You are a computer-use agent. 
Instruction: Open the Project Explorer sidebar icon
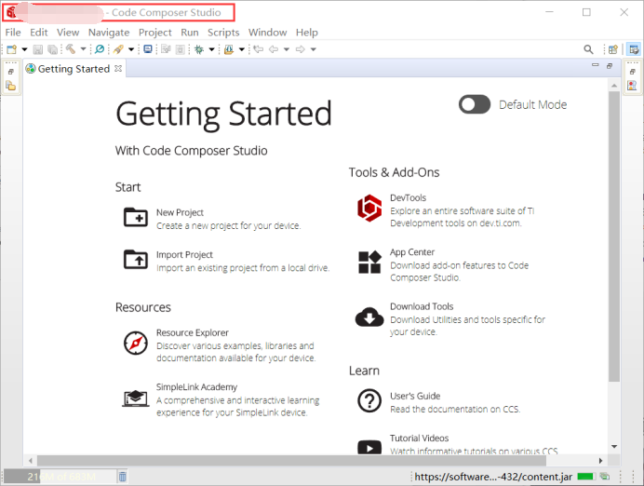(11, 86)
